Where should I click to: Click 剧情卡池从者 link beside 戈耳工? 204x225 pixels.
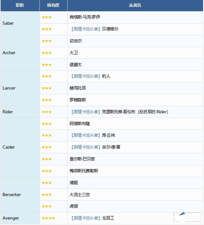(x=85, y=218)
